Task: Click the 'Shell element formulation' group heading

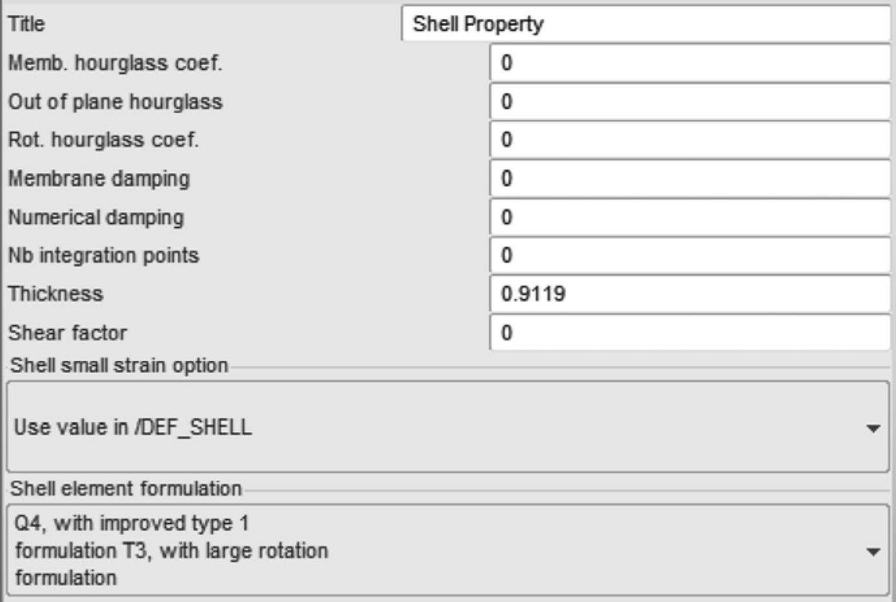Action: click(x=126, y=488)
